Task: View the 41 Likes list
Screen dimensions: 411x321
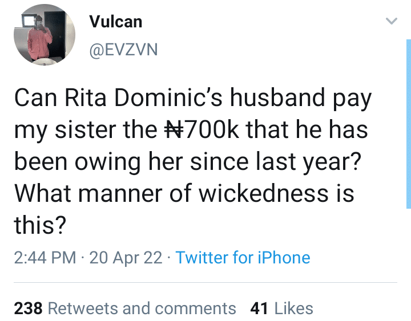Action: point(281,308)
